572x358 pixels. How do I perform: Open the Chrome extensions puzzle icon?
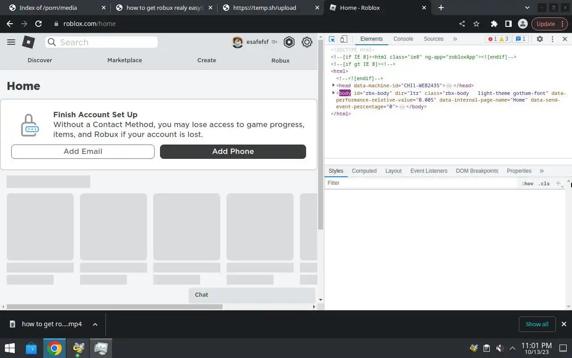(x=494, y=24)
